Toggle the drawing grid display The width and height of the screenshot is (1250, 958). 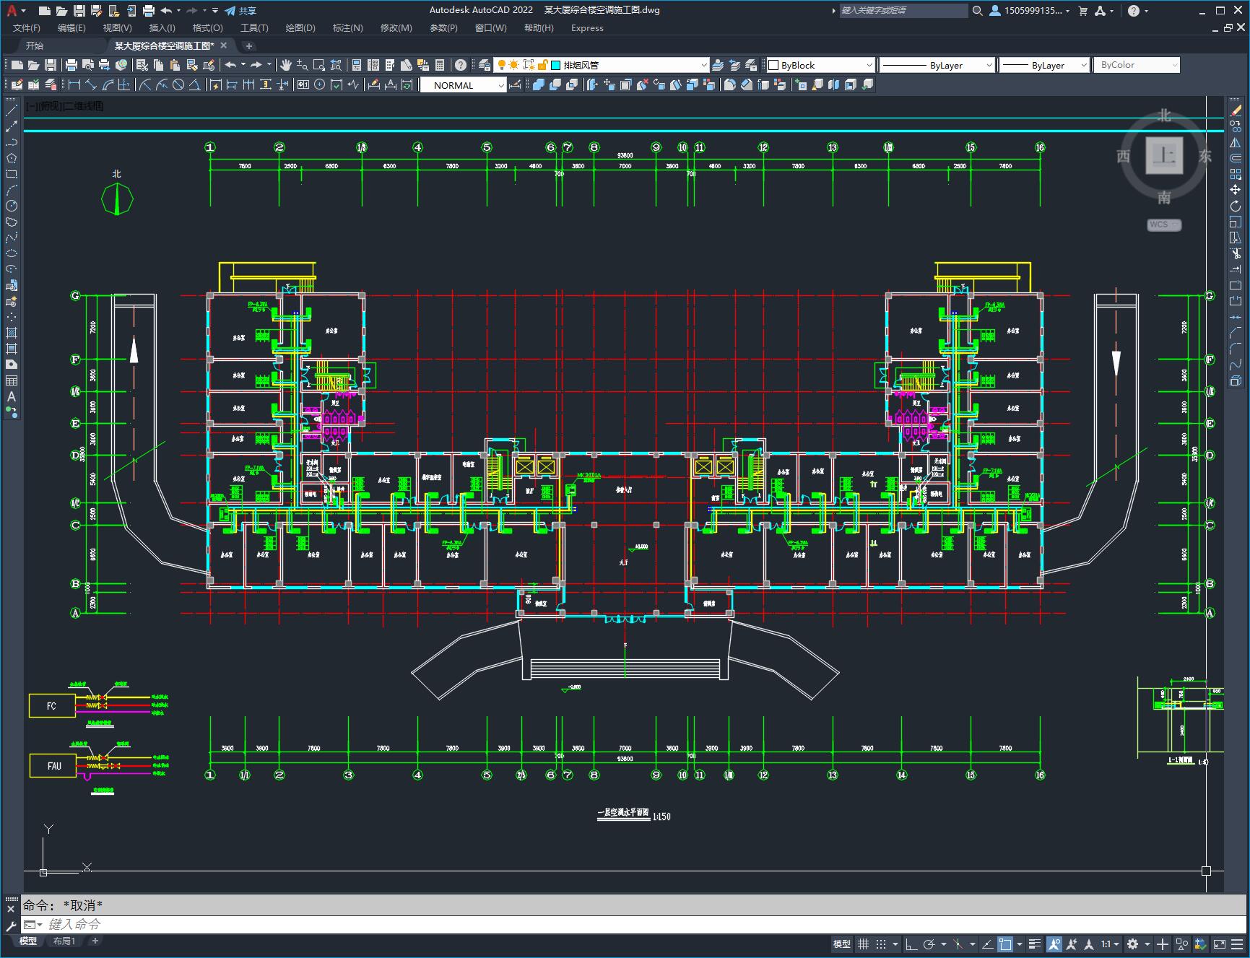(863, 944)
